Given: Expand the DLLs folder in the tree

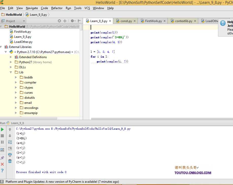Looking at the screenshot, I should click(11, 67).
